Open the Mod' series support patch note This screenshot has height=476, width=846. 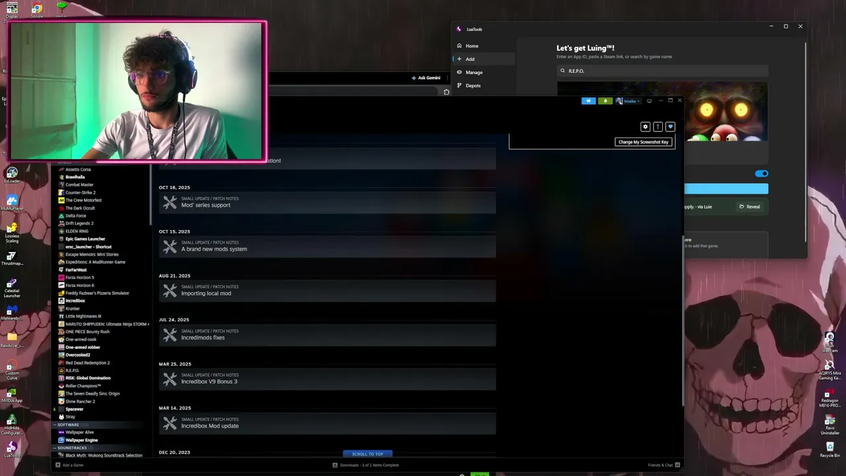click(327, 202)
